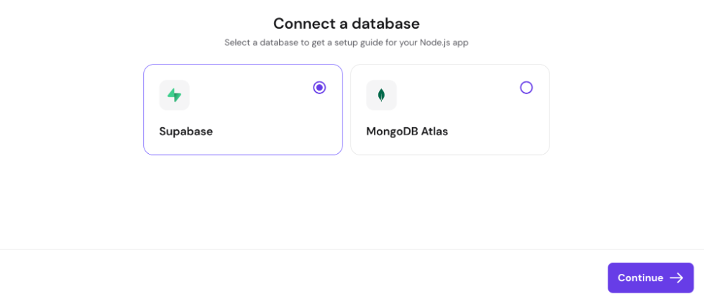
Task: Click the Supabase card label
Action: click(186, 132)
